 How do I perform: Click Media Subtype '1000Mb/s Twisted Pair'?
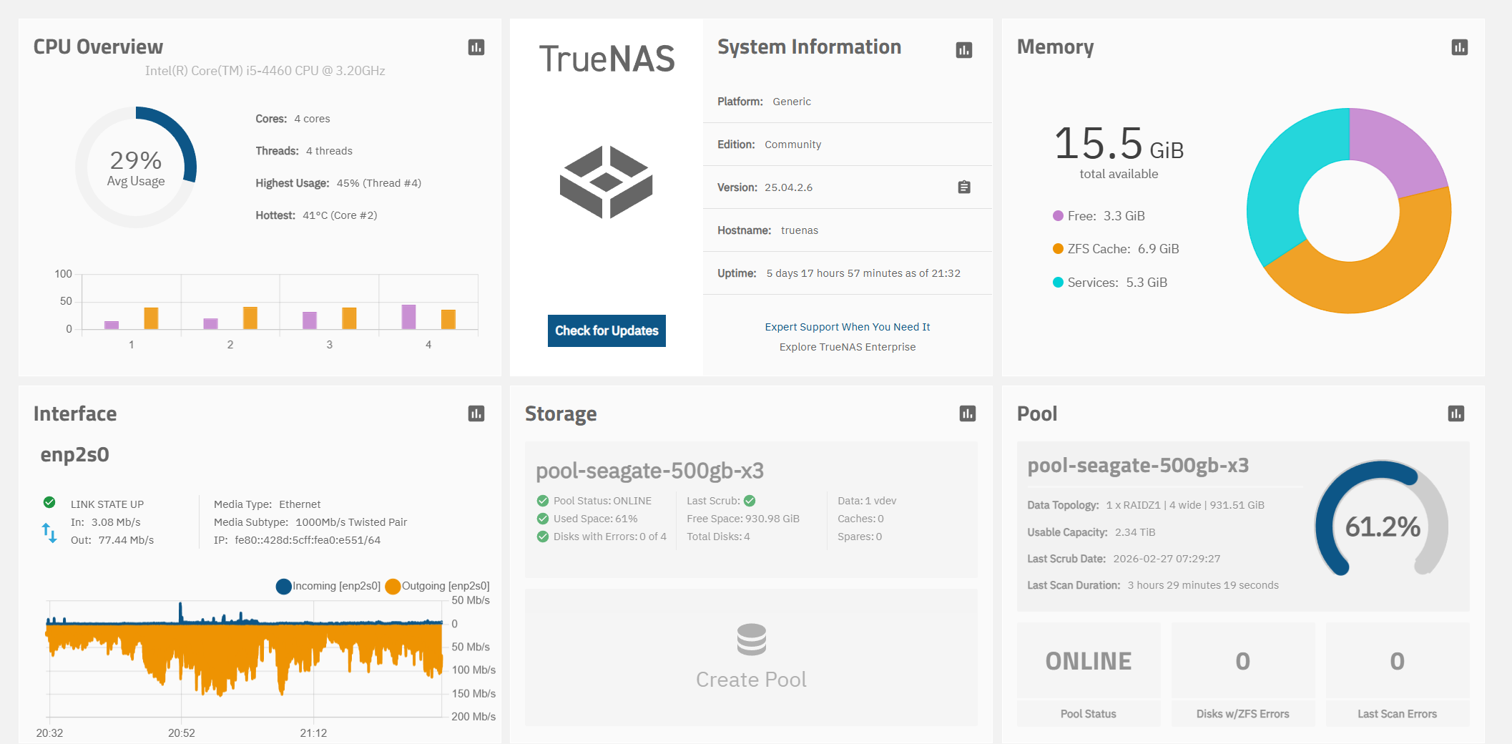pos(351,522)
